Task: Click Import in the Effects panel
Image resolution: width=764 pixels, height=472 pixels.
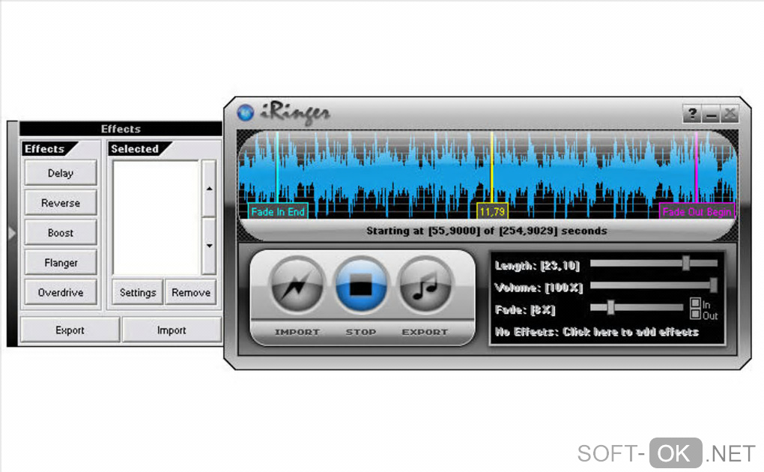Action: tap(172, 330)
